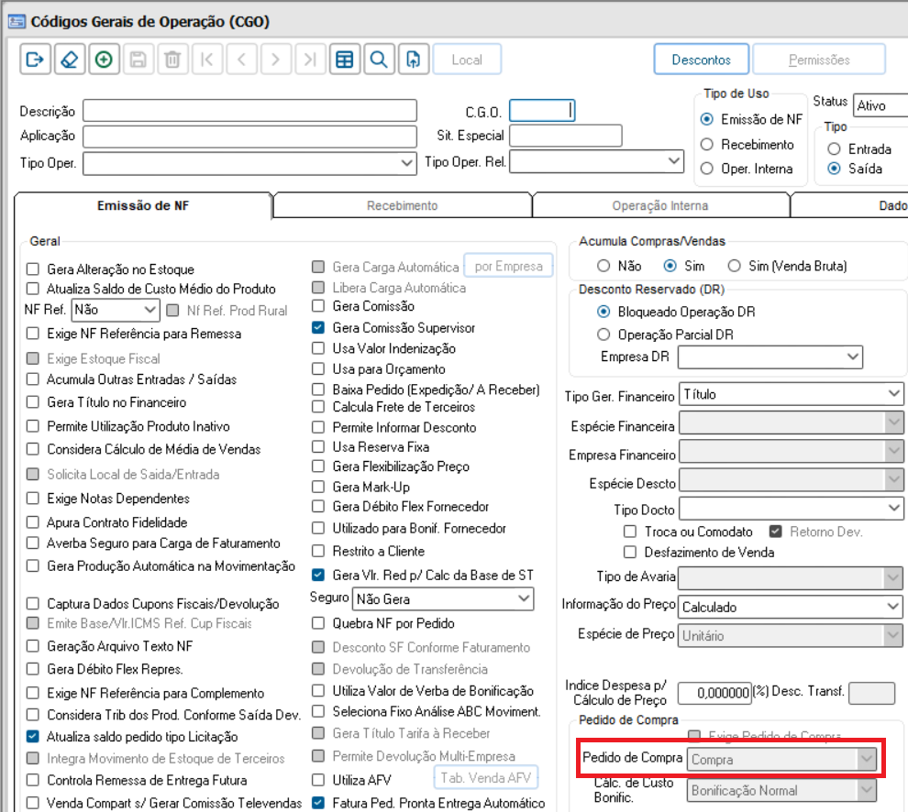Check Restrito a Cliente
This screenshot has height=812, width=908.
coord(318,551)
